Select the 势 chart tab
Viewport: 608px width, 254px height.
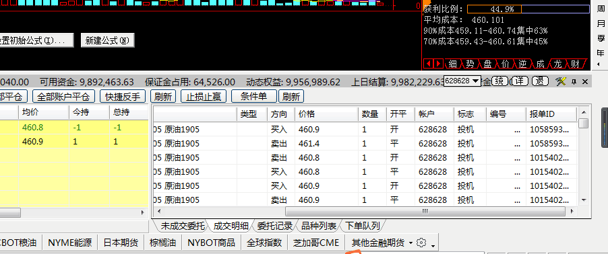point(470,64)
